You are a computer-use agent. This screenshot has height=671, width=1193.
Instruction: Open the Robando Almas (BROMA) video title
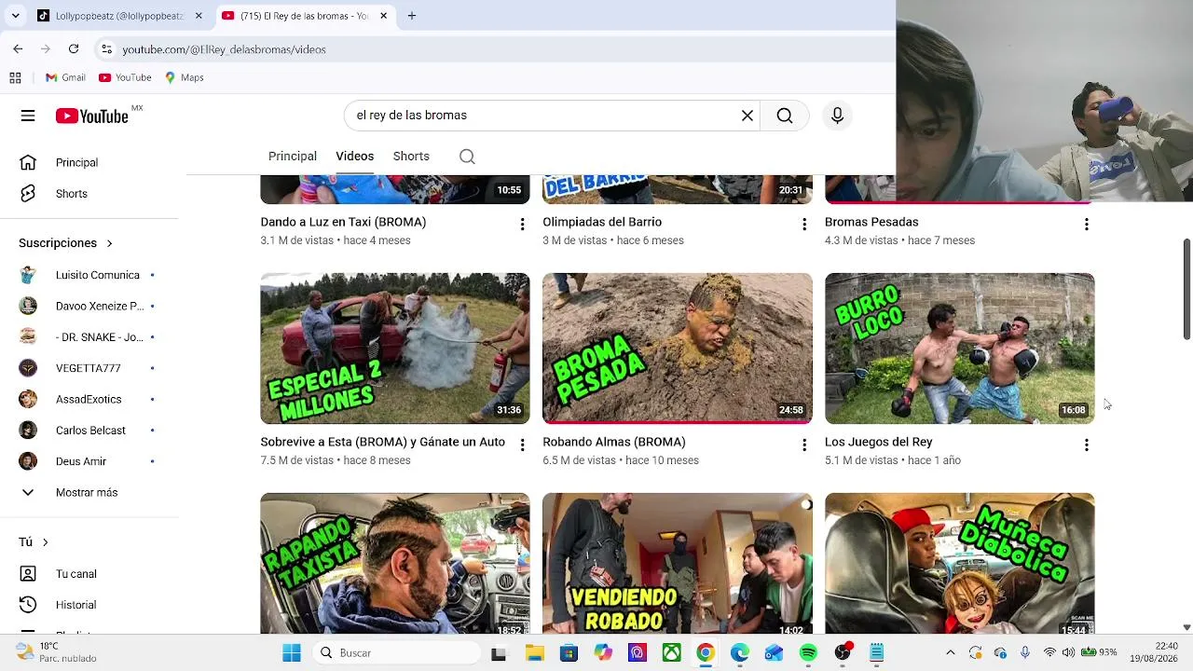coord(614,442)
